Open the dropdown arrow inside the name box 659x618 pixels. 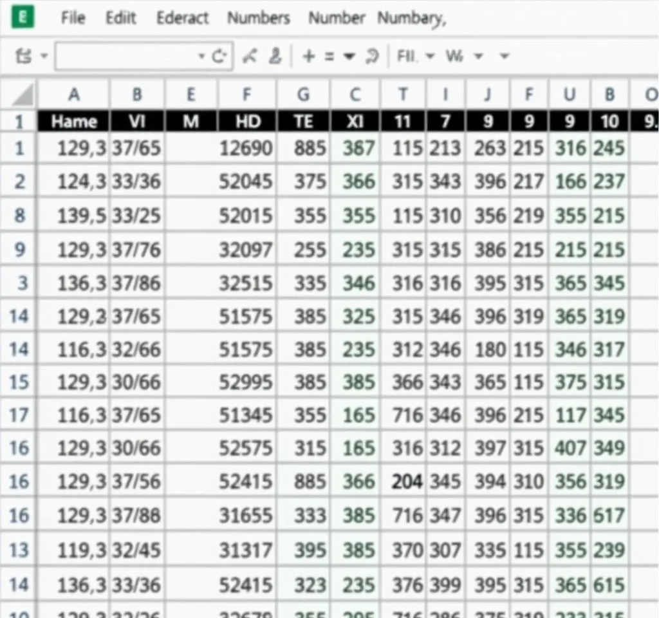(x=201, y=57)
